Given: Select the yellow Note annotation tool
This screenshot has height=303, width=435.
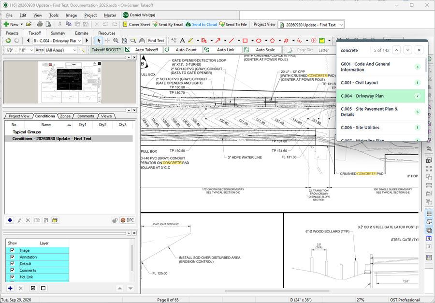Looking at the screenshot, I should [x=322, y=41].
